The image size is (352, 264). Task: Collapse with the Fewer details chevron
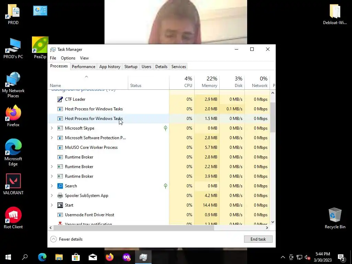[x=53, y=239]
